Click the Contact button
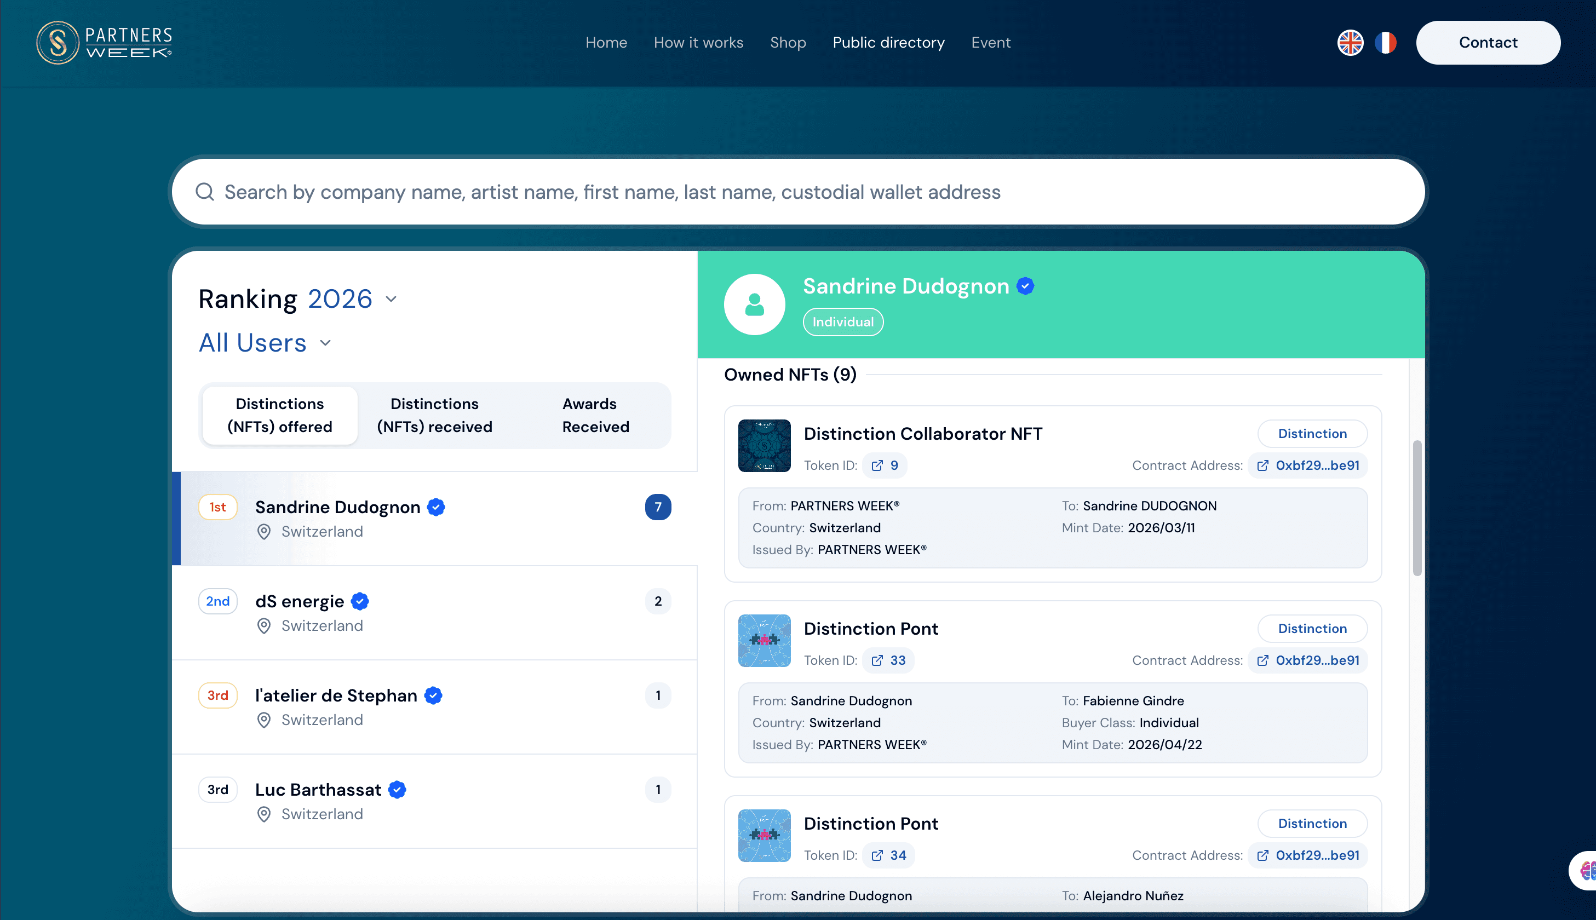Image resolution: width=1596 pixels, height=920 pixels. (x=1488, y=42)
